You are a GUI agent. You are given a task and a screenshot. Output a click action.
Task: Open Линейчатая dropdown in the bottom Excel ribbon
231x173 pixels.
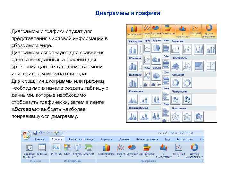147,150
